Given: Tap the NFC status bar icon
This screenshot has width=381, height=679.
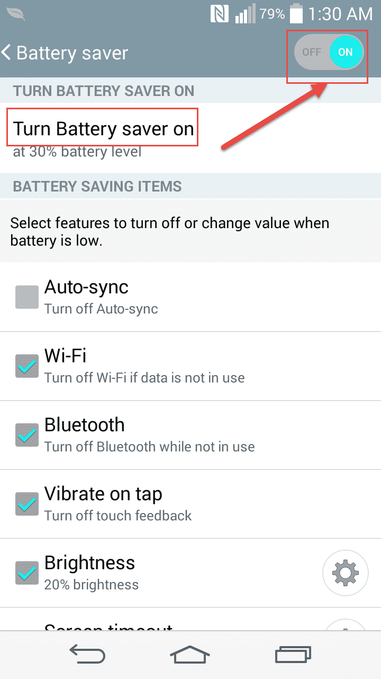Looking at the screenshot, I should (x=219, y=14).
